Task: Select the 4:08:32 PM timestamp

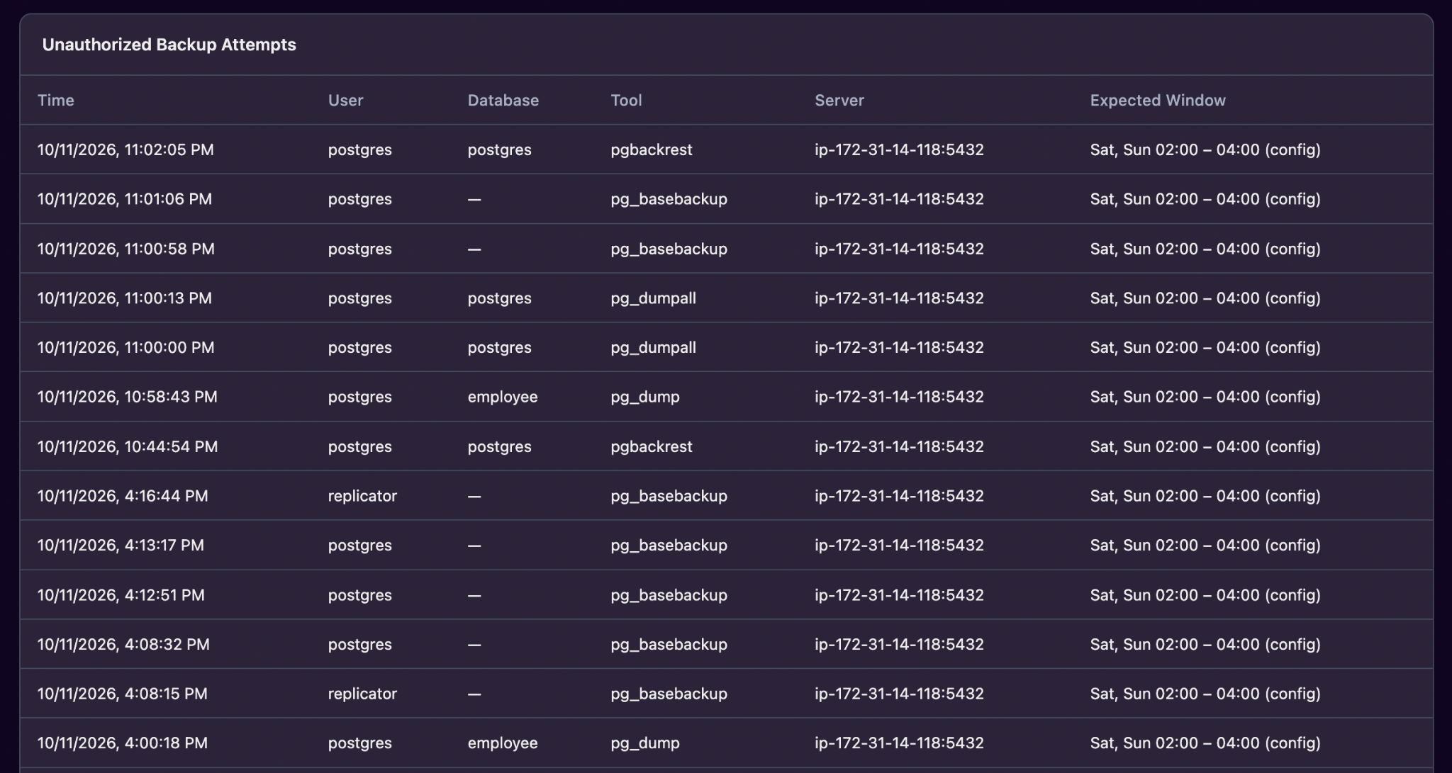Action: [123, 644]
